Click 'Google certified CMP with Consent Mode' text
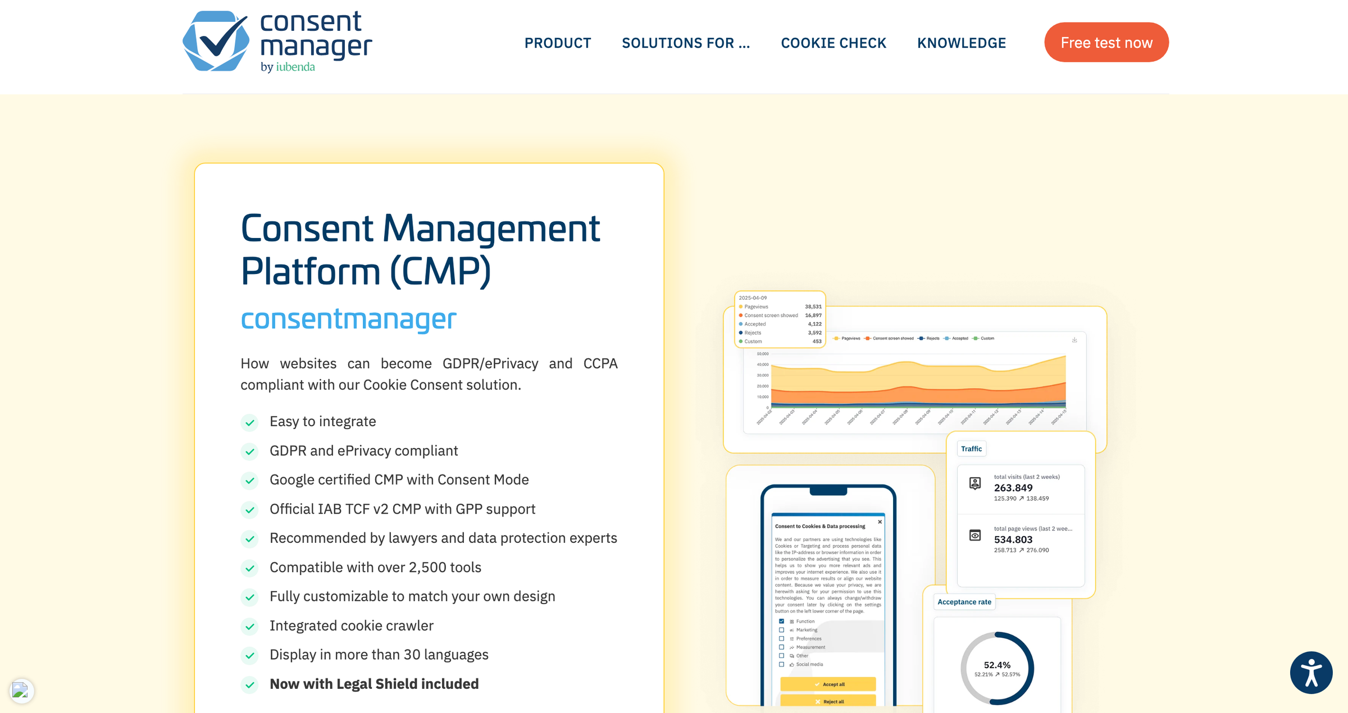Image resolution: width=1348 pixels, height=713 pixels. coord(399,479)
